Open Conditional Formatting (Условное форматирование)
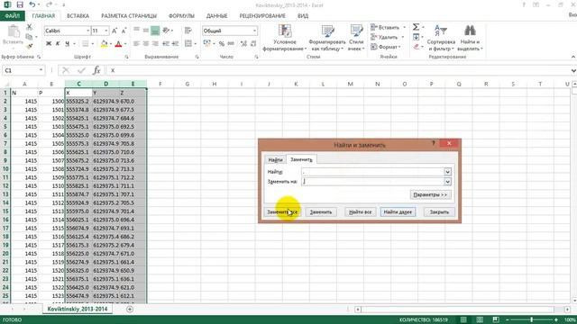Viewport: 577px width, 324px height. (285, 38)
